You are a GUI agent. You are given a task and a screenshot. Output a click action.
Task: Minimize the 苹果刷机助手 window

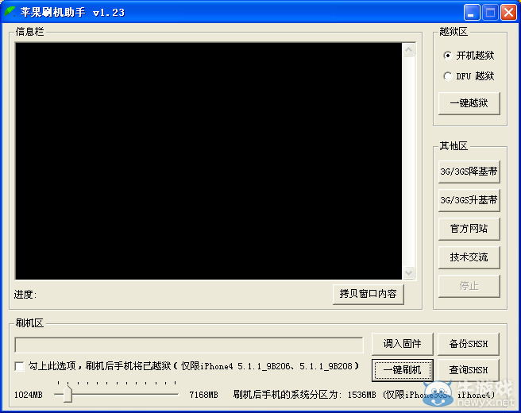coord(472,13)
